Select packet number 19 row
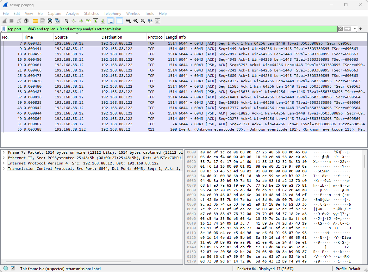368x272 pixels. coord(184,65)
